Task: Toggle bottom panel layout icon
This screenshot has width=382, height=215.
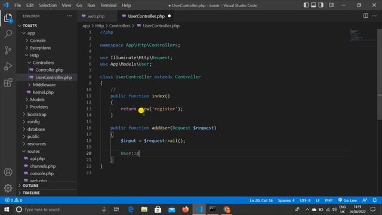Action: 313,5
